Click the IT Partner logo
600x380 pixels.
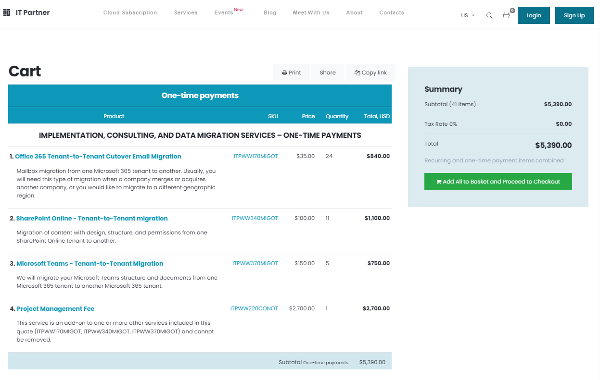(x=26, y=12)
